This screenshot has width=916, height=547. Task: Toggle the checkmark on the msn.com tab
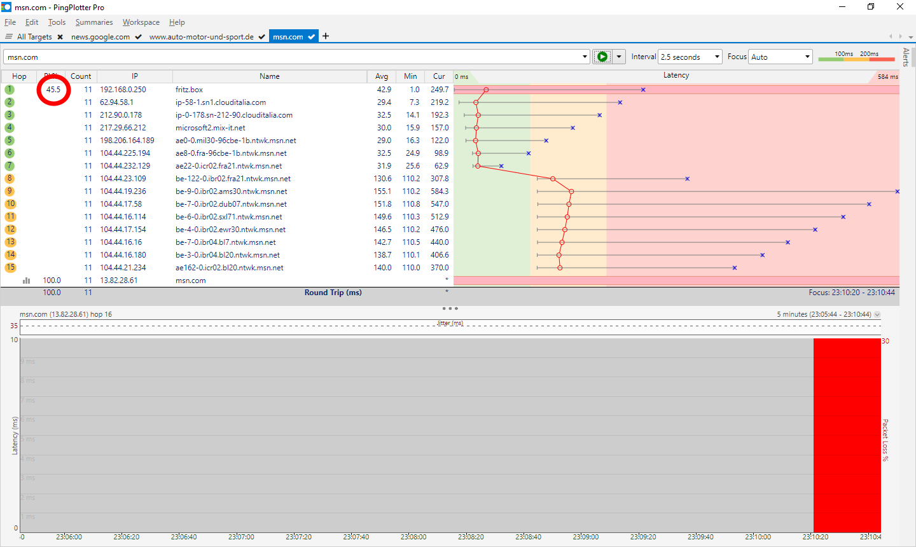[311, 37]
